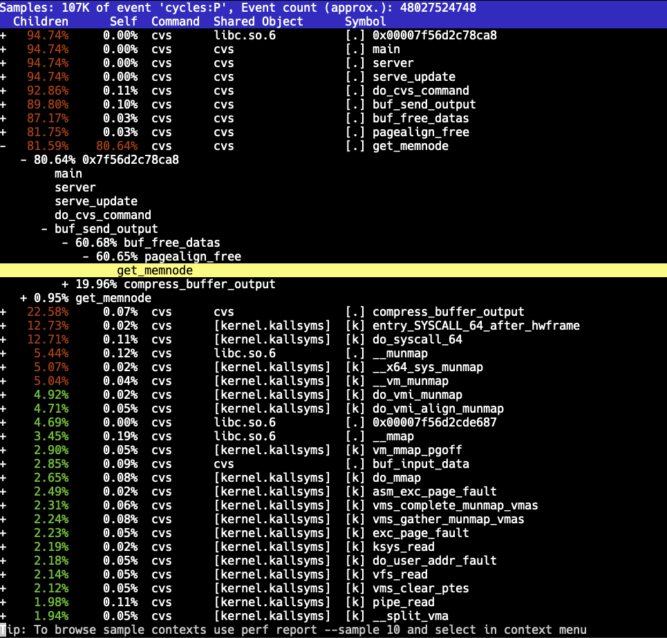Screen dimensions: 667x638
Task: Collapse the buf_send_output callchain node
Action: pos(44,229)
